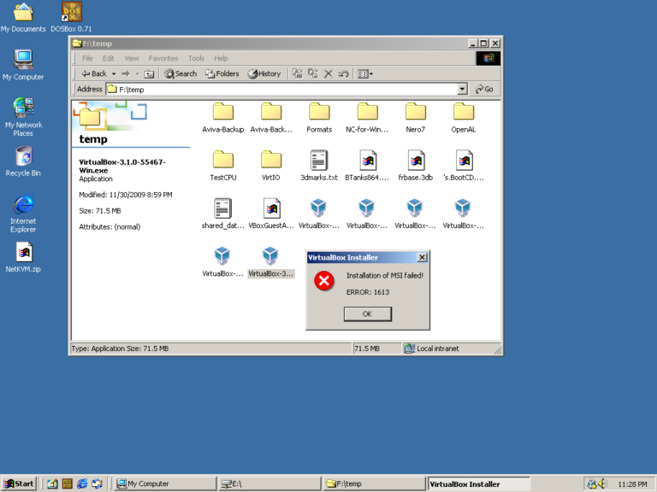
Task: Close the VirtualBox Installer error dialog
Action: [x=422, y=257]
